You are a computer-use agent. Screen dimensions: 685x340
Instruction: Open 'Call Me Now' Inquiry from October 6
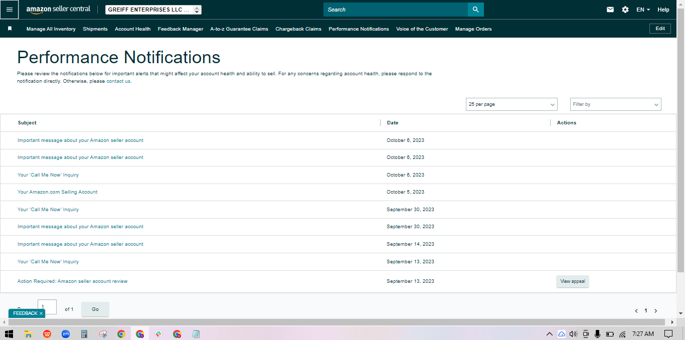click(48, 175)
